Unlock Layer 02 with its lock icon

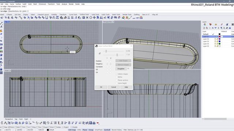coord(217,39)
